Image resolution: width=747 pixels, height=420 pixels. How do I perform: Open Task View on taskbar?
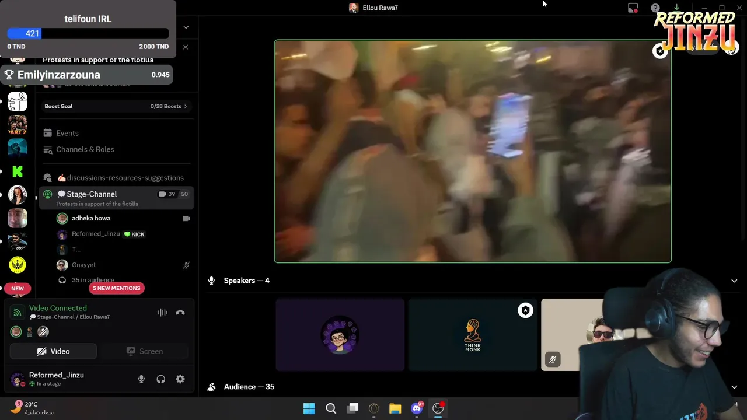pos(352,408)
